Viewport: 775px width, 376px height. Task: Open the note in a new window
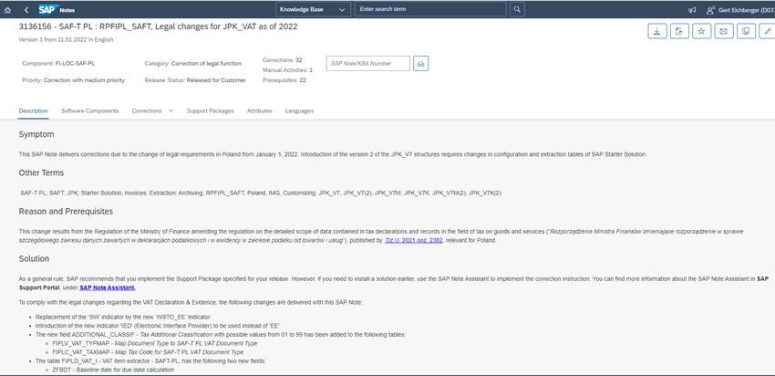(746, 31)
